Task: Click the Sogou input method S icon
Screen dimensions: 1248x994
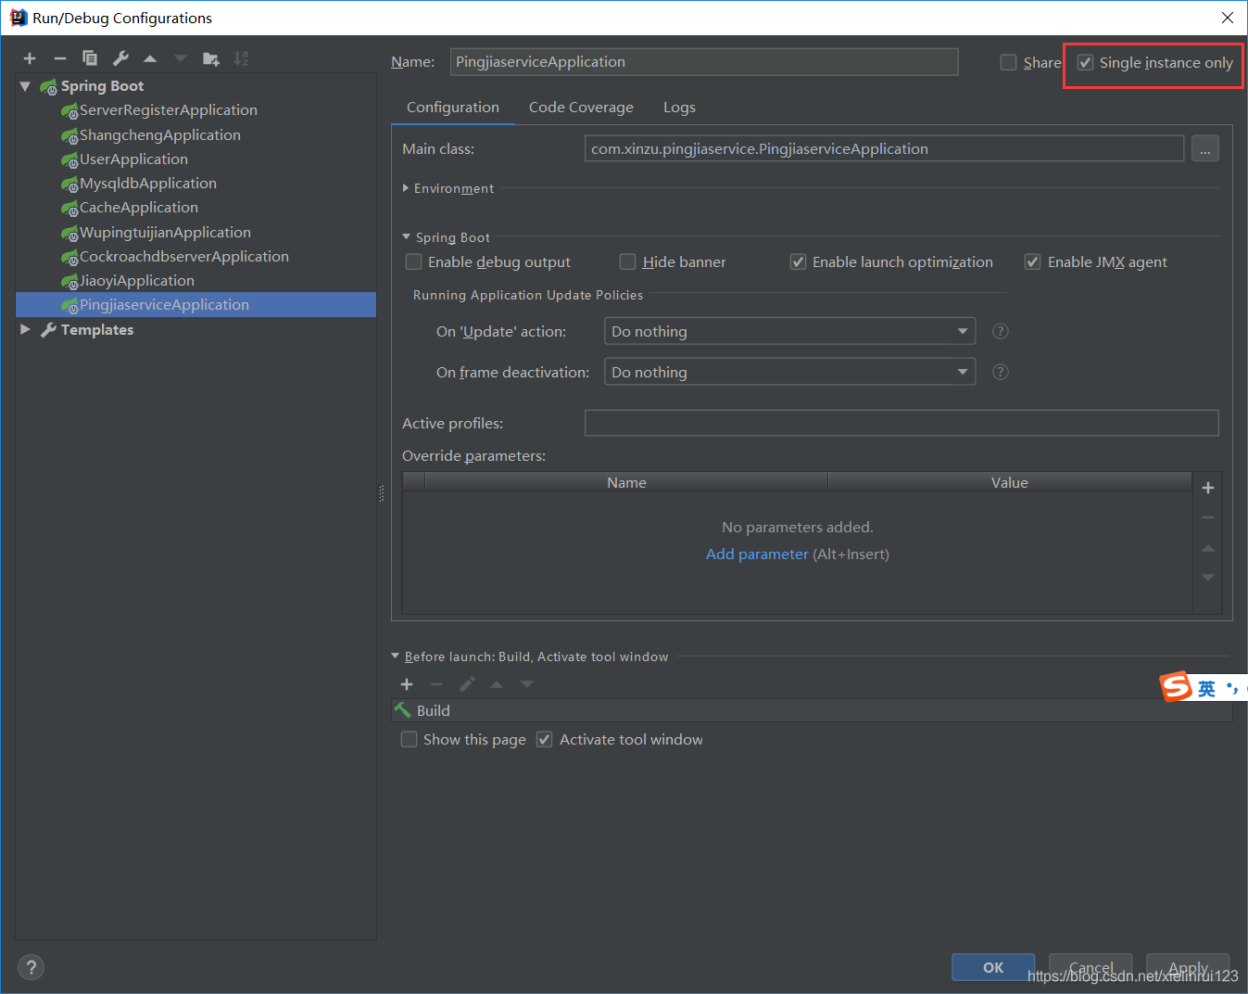Action: [1176, 687]
